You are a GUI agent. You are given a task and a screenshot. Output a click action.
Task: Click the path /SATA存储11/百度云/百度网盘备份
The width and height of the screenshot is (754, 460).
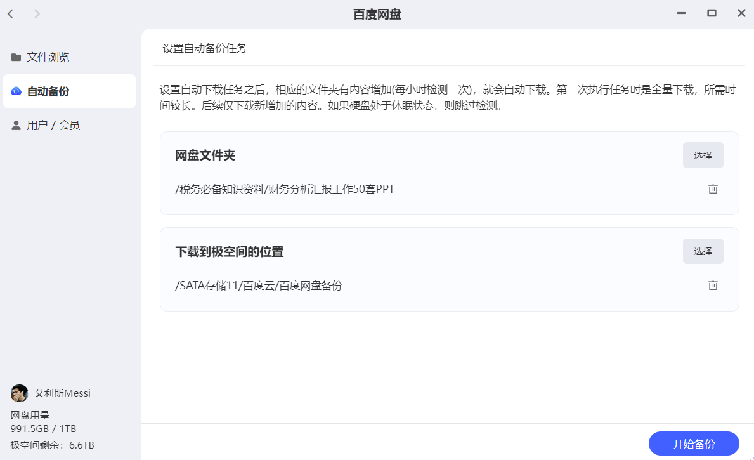pos(259,286)
